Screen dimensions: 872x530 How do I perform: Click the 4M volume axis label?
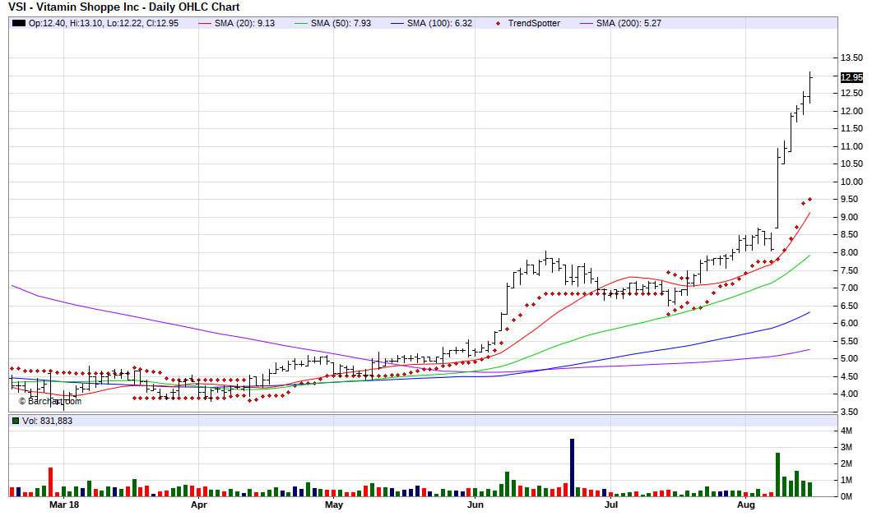pos(846,431)
